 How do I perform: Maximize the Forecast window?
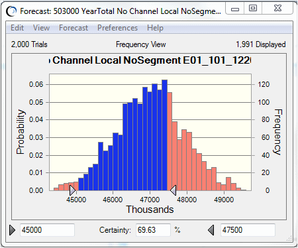point(253,9)
